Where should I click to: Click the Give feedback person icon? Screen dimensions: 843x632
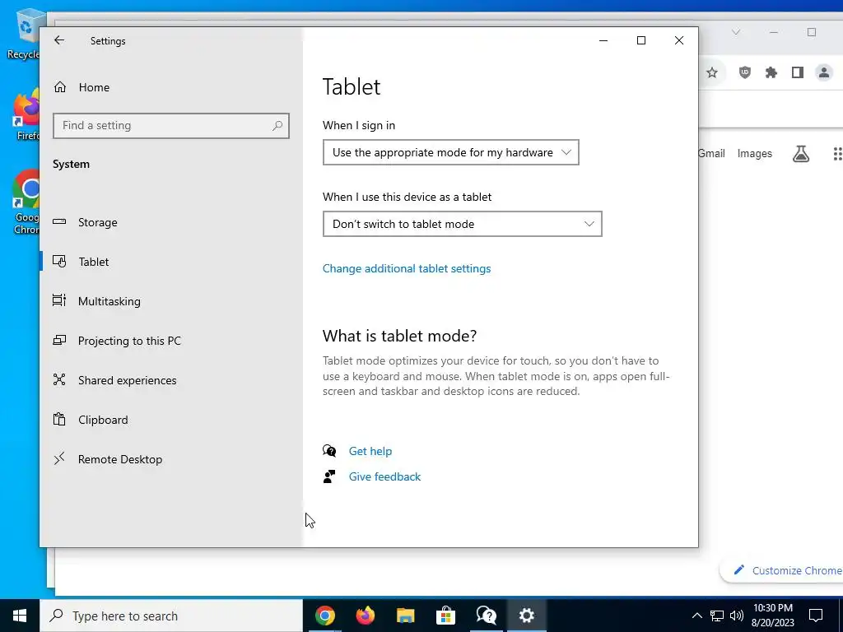pos(329,476)
